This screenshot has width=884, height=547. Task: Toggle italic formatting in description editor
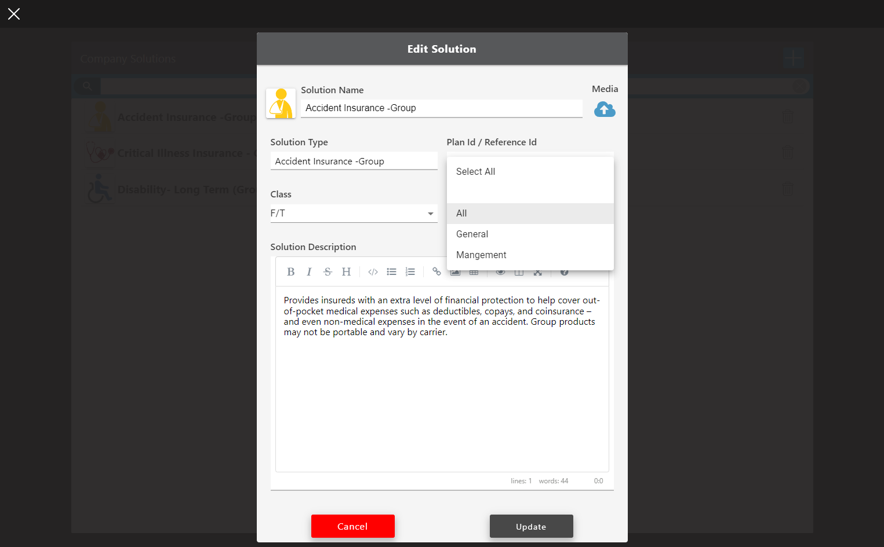point(309,271)
